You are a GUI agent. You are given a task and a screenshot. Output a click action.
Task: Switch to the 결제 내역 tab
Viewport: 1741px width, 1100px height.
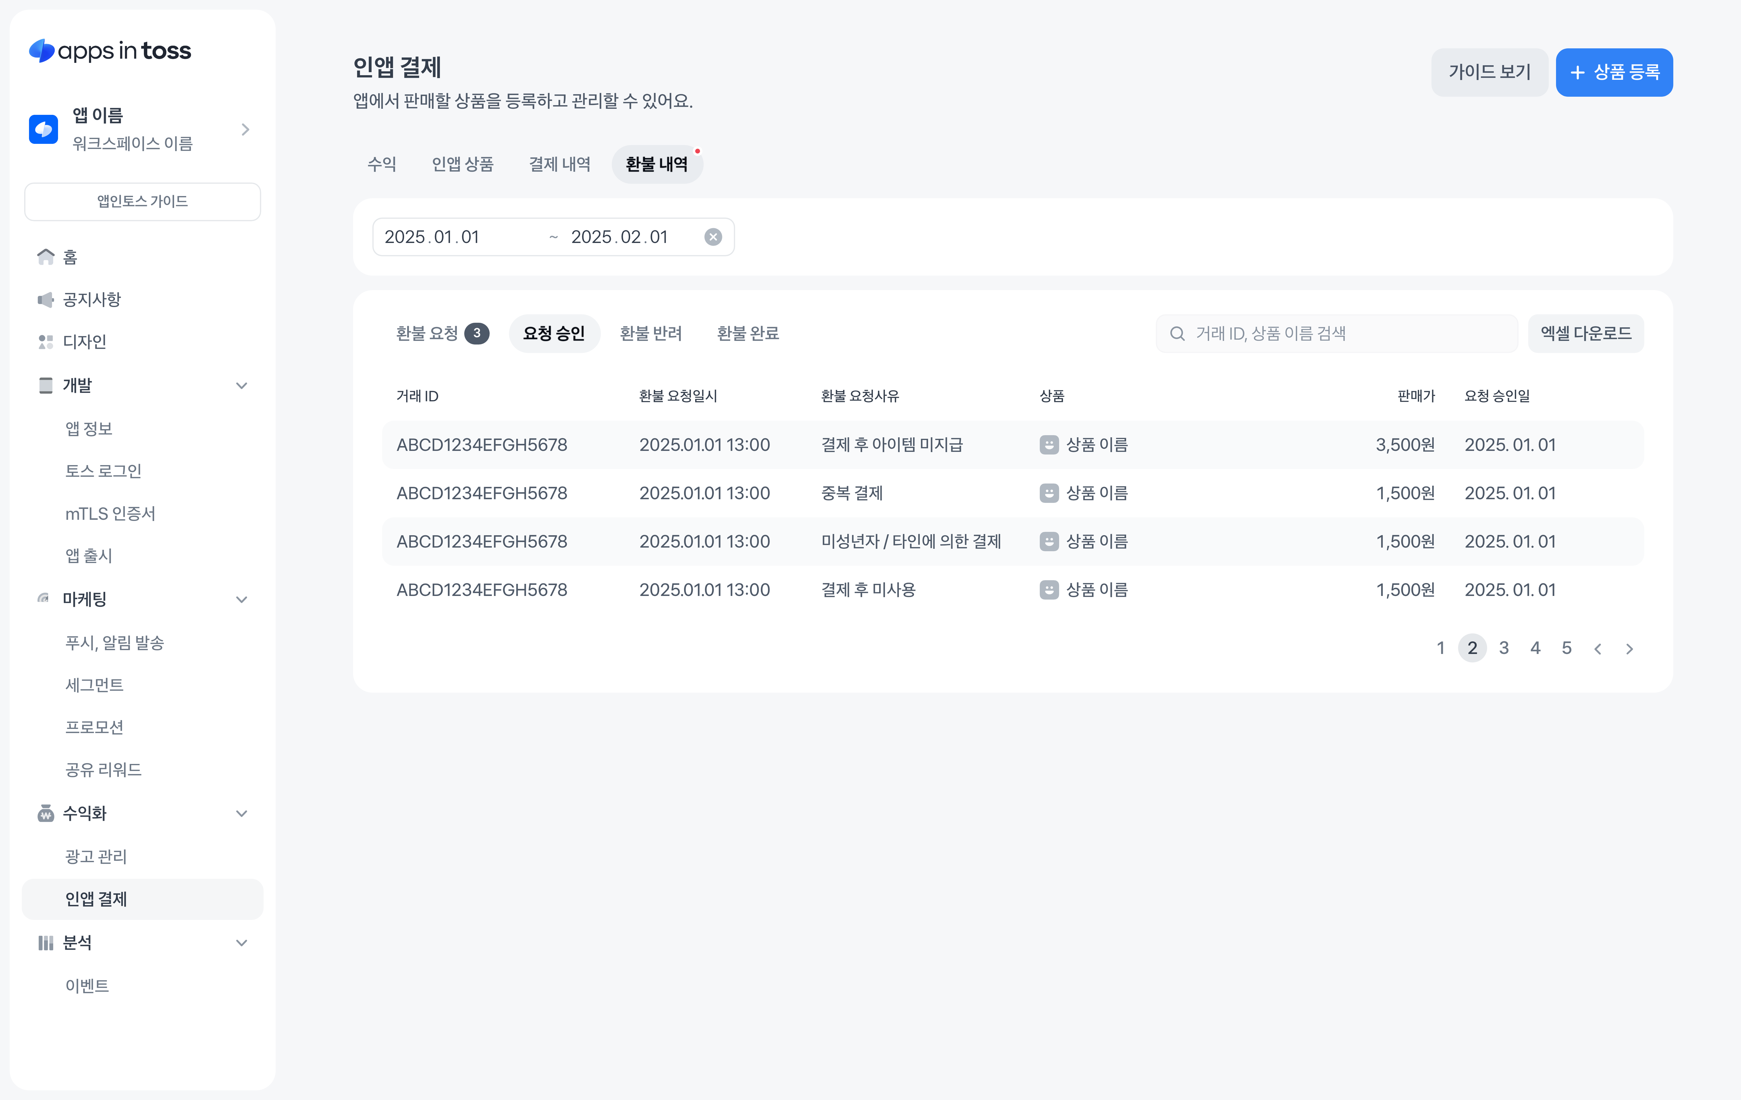click(x=559, y=164)
